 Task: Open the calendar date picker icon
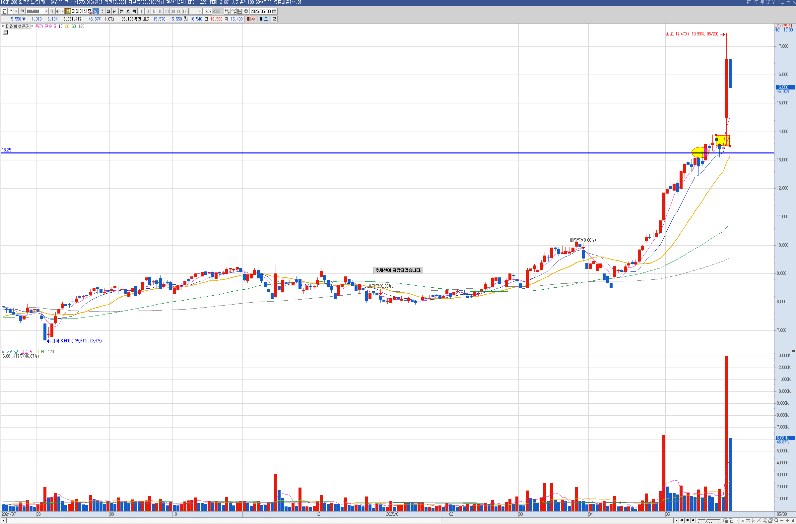tap(274, 11)
